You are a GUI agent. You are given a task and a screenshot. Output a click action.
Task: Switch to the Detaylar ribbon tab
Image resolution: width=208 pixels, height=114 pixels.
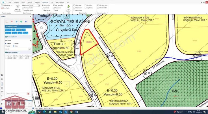(x=37, y=2)
